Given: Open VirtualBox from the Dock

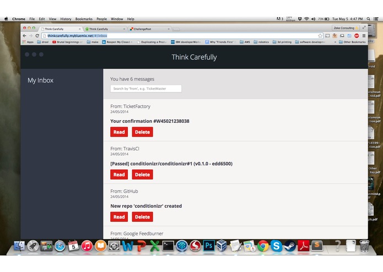Looking at the screenshot, I should pyautogui.click(x=222, y=246).
